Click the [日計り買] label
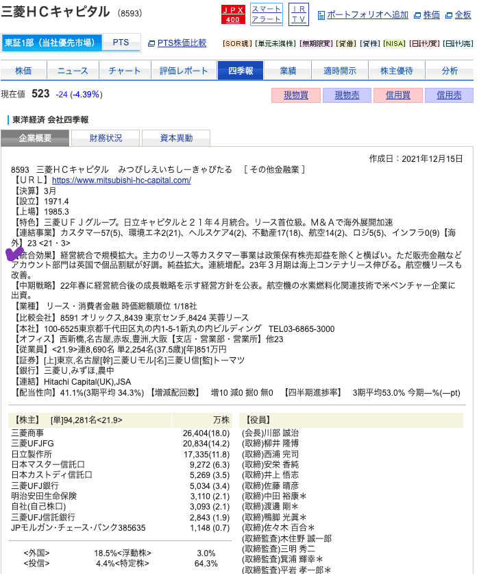Viewport: 479px width, 574px height. tap(424, 44)
